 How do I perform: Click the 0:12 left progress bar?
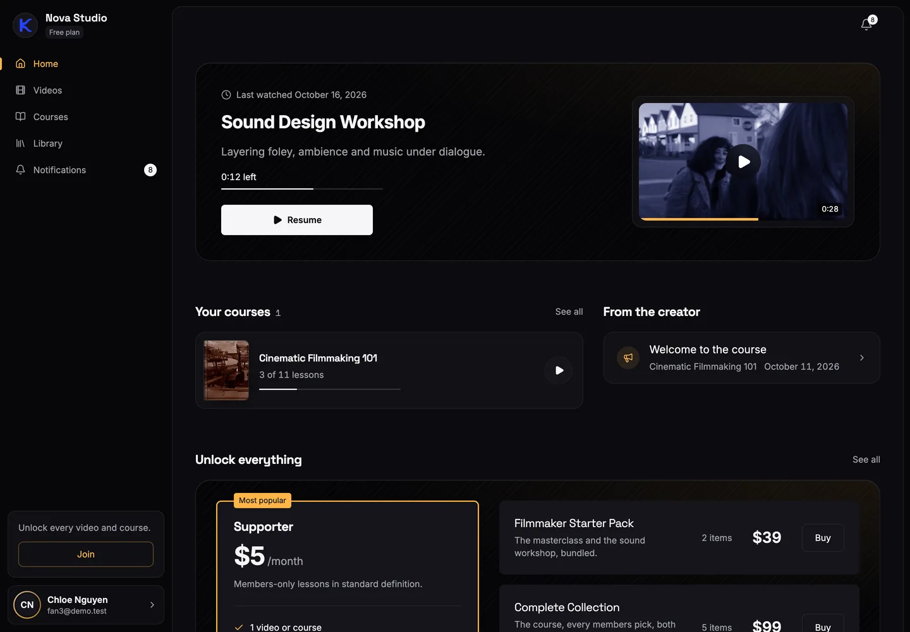(x=302, y=188)
